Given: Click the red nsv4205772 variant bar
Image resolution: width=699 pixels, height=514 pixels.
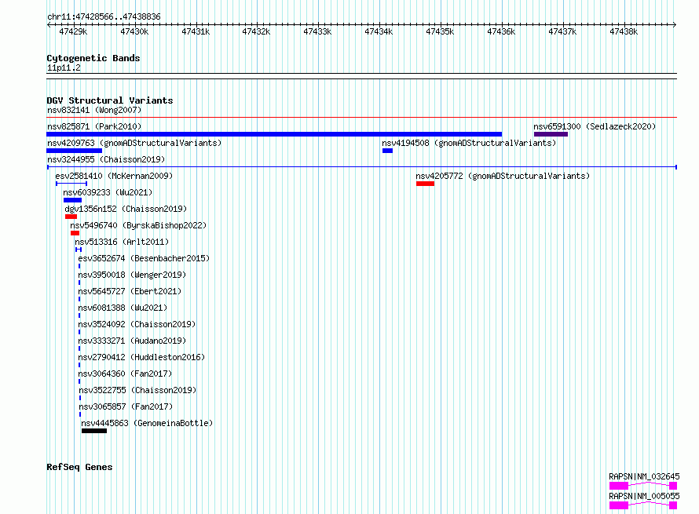Looking at the screenshot, I should [x=425, y=184].
